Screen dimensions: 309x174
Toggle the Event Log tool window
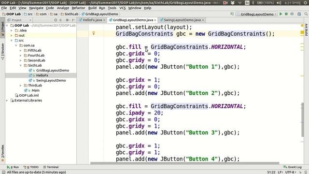click(x=293, y=167)
